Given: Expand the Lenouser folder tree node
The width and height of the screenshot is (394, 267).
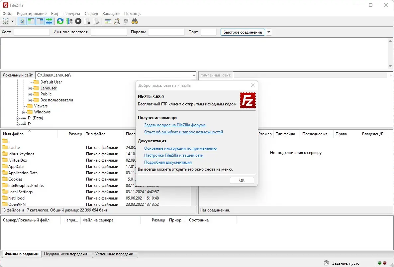Looking at the screenshot, I should 30,88.
